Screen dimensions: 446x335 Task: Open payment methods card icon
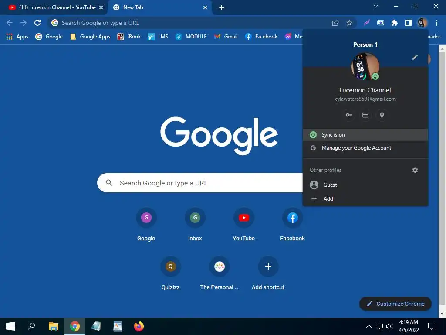point(365,115)
